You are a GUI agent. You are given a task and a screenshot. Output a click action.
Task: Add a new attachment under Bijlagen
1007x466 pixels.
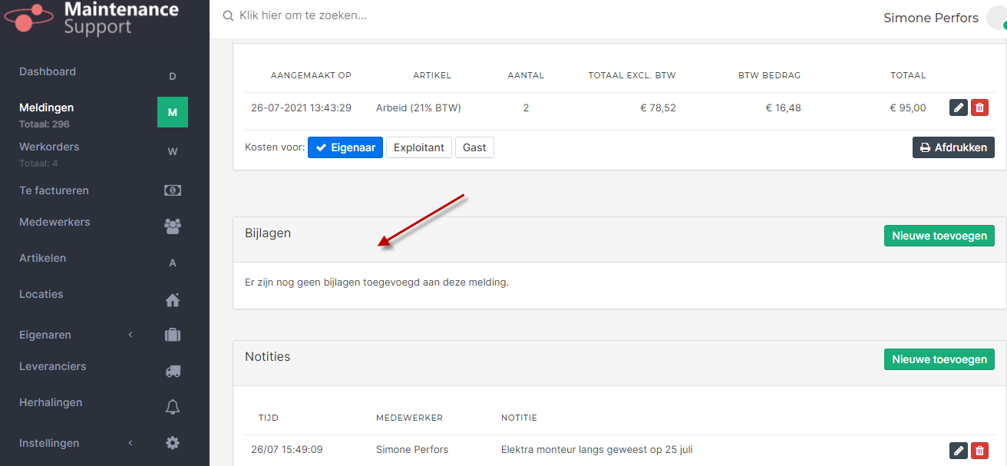(939, 236)
